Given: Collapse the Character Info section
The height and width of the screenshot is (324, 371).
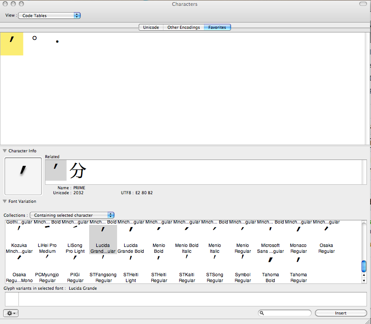Looking at the screenshot, I should [x=5, y=151].
